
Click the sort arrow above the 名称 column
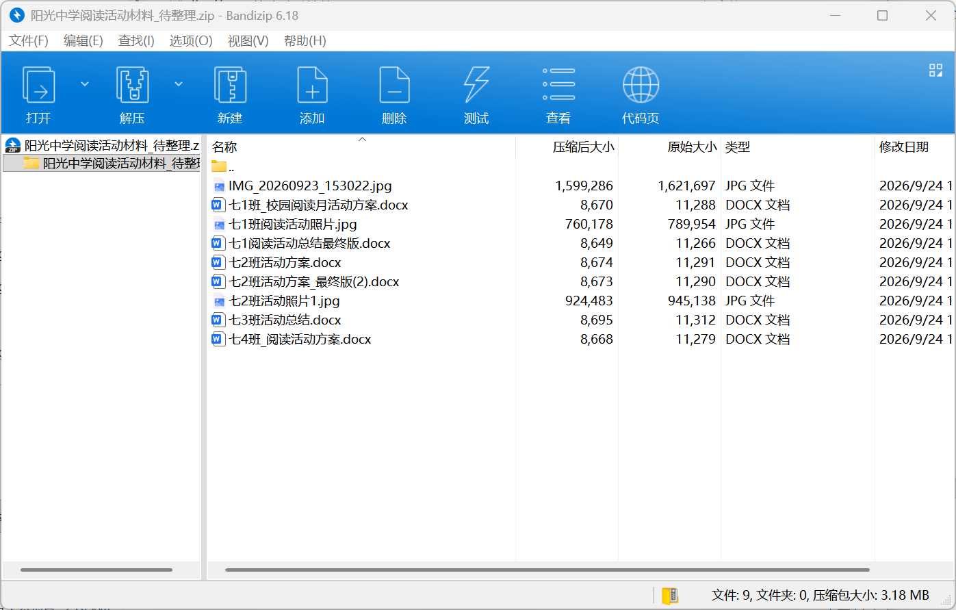click(363, 139)
